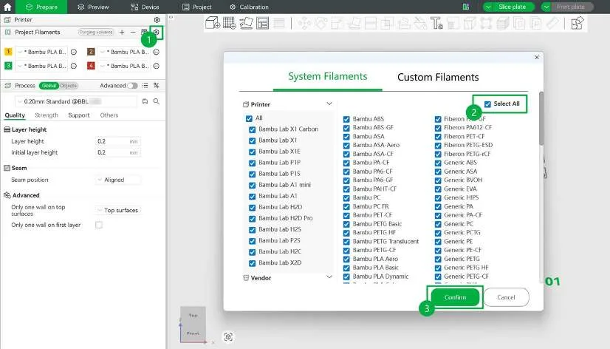Open the Calibration tab
Viewport: 610px width, 349px height.
click(x=249, y=7)
